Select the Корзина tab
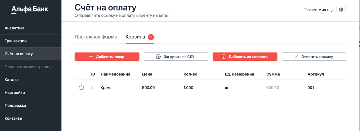This screenshot has width=360, height=131. pyautogui.click(x=135, y=37)
